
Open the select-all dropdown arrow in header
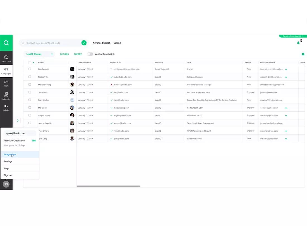pos(33,62)
